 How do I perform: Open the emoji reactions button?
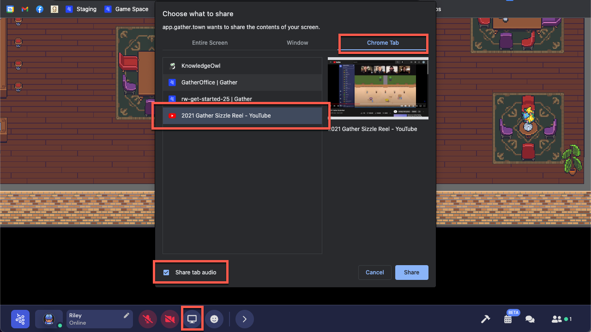pos(214,319)
